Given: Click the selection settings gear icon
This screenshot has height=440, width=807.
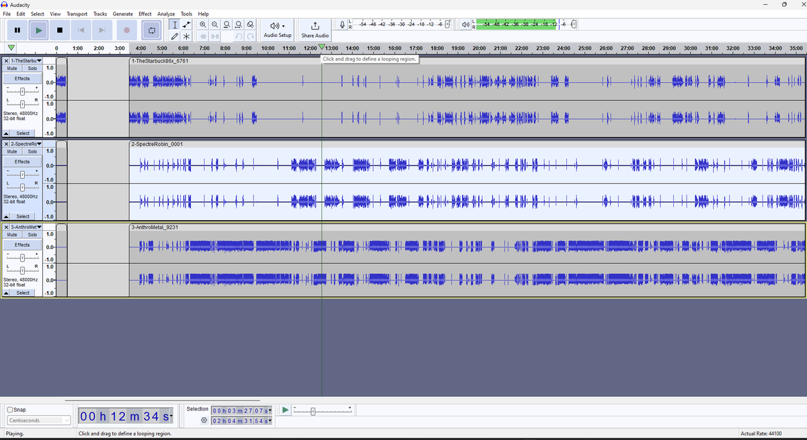Looking at the screenshot, I should point(204,420).
